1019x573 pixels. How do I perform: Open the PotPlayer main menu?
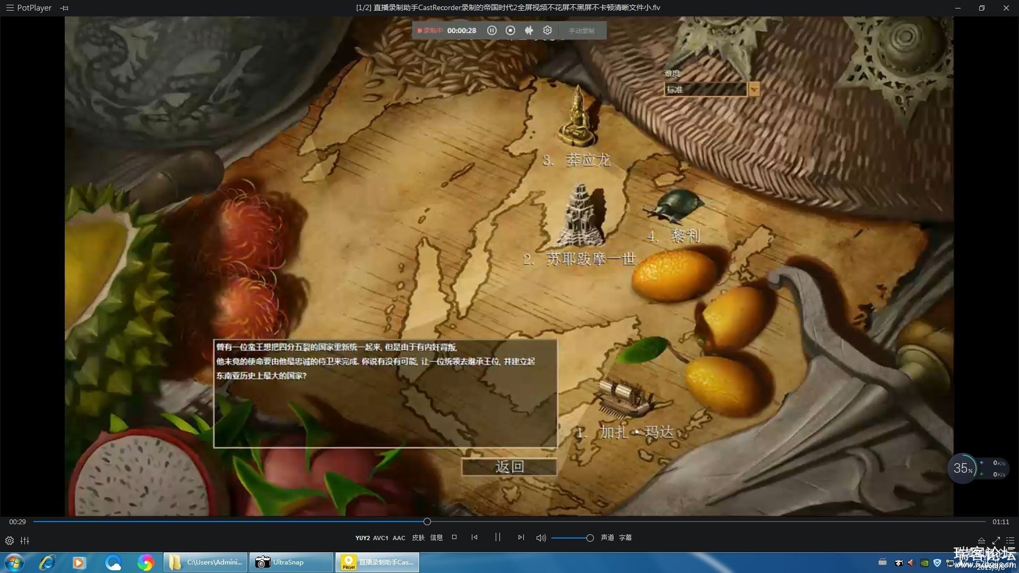pos(29,8)
